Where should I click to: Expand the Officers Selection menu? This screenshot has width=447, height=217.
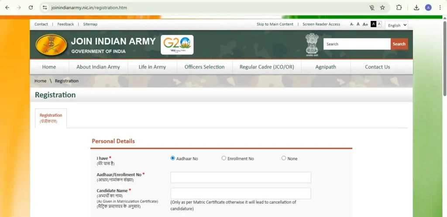tap(204, 67)
